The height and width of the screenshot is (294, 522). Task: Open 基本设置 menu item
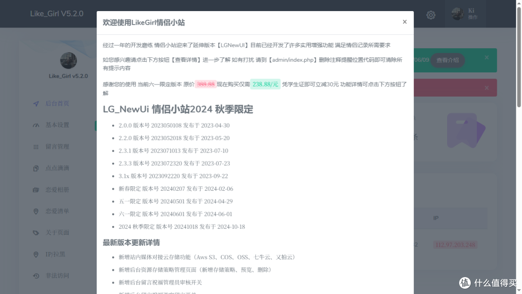point(57,125)
